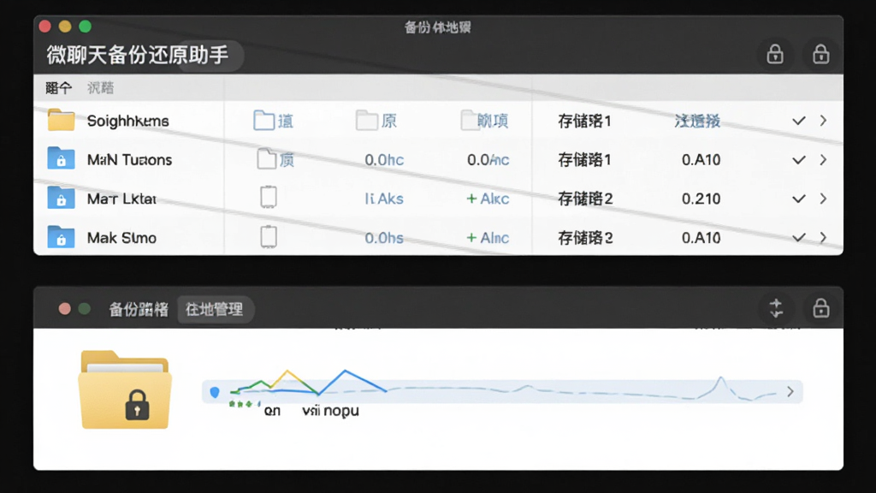Open the Soighhkems yellow folder icon

(61, 120)
